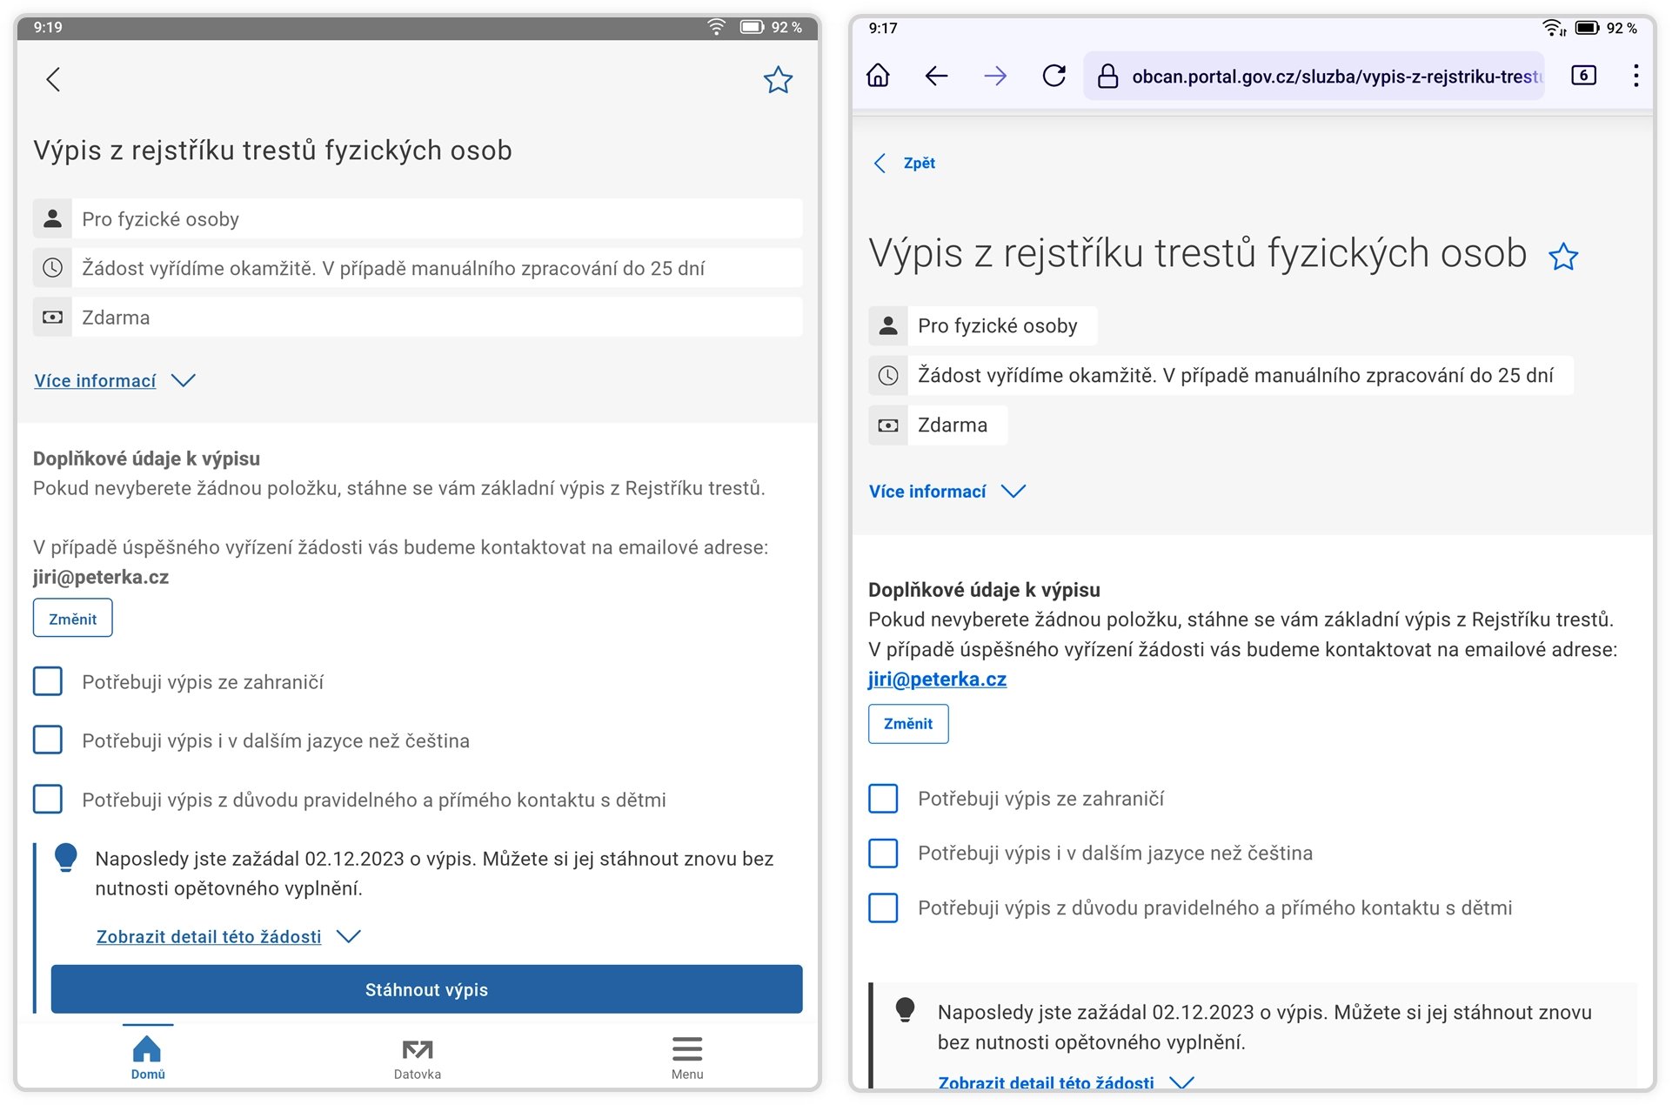Tap the star next to the web page title
This screenshot has width=1679, height=1105.
pyautogui.click(x=1562, y=257)
